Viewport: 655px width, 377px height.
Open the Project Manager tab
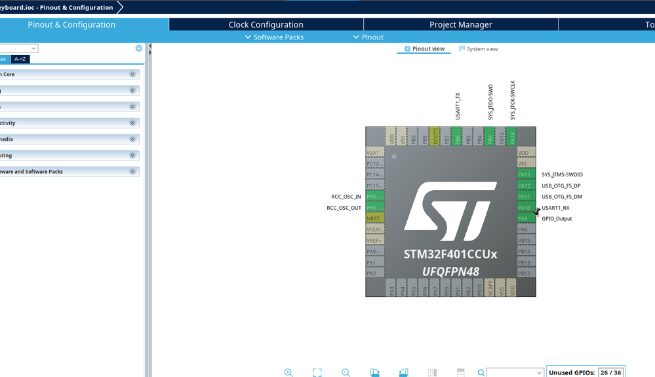click(x=461, y=25)
